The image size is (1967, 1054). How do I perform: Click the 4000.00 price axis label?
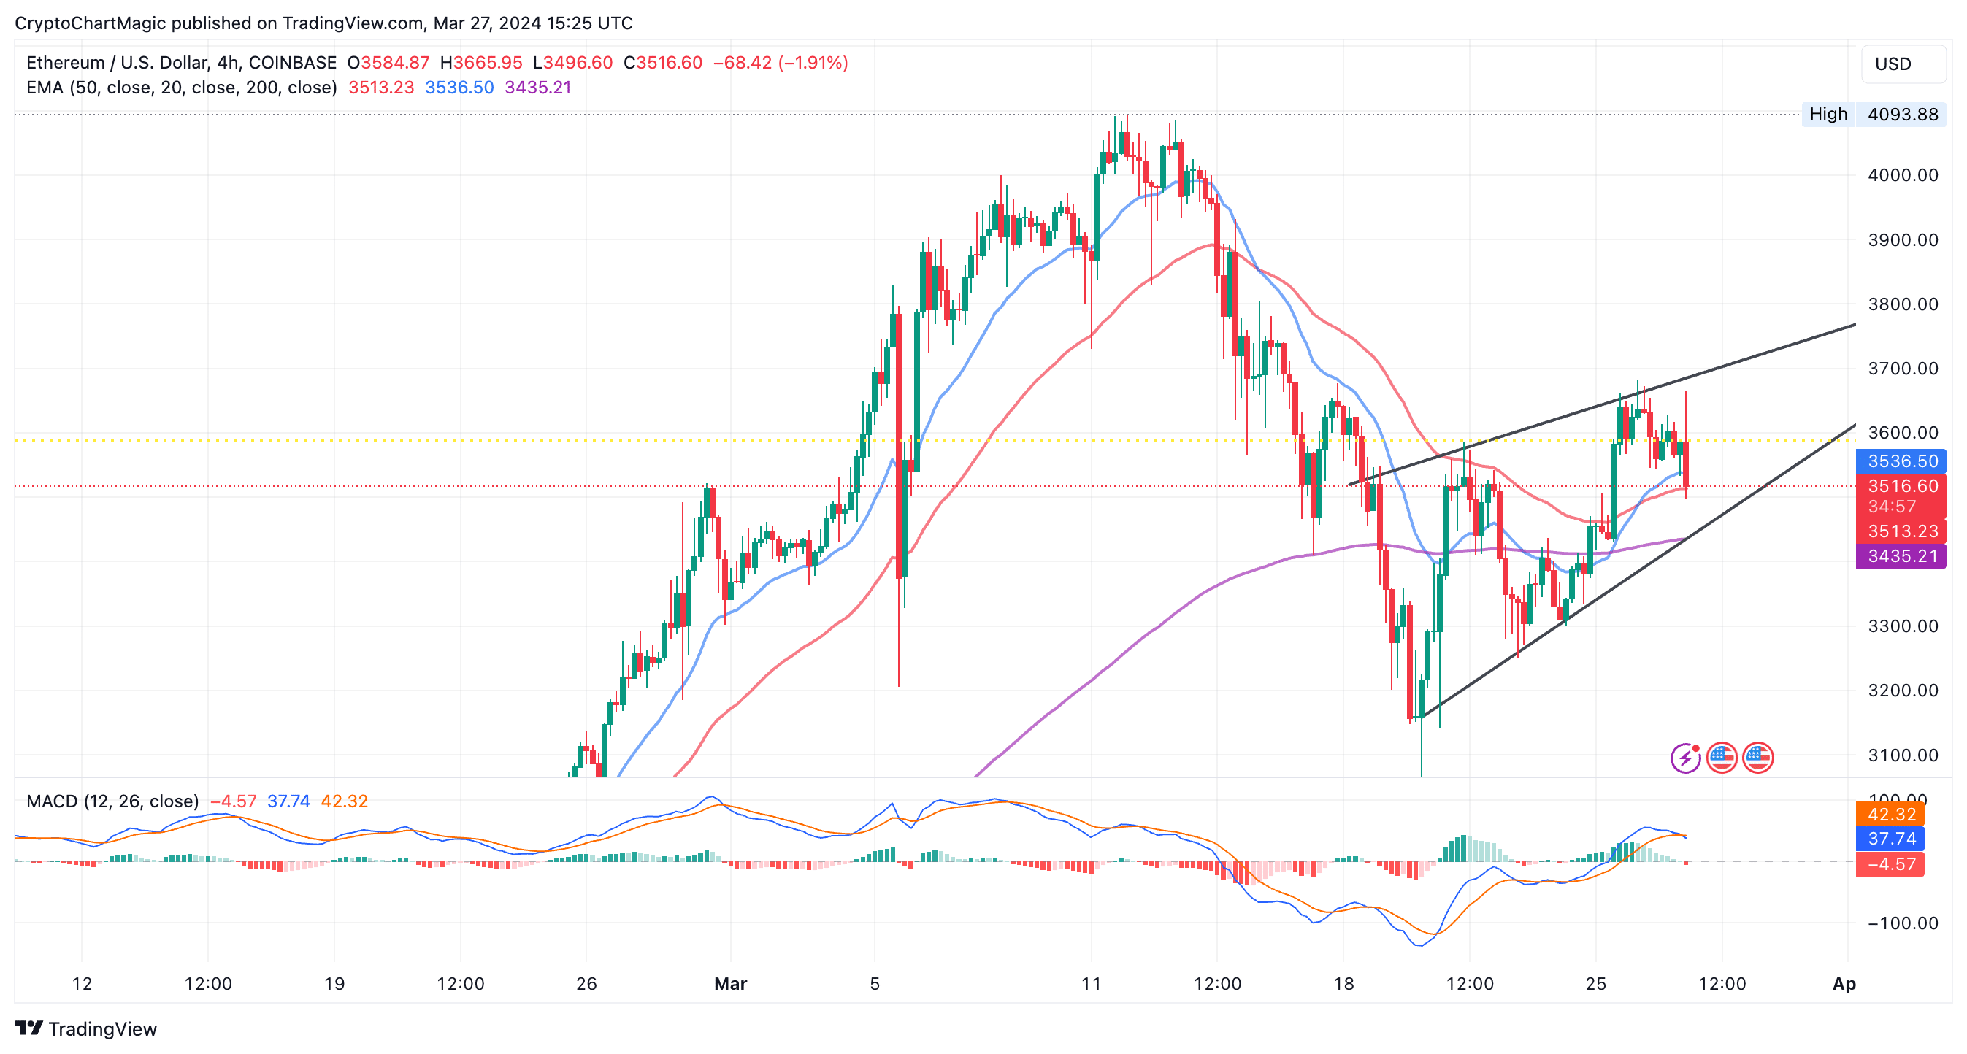[x=1903, y=175]
